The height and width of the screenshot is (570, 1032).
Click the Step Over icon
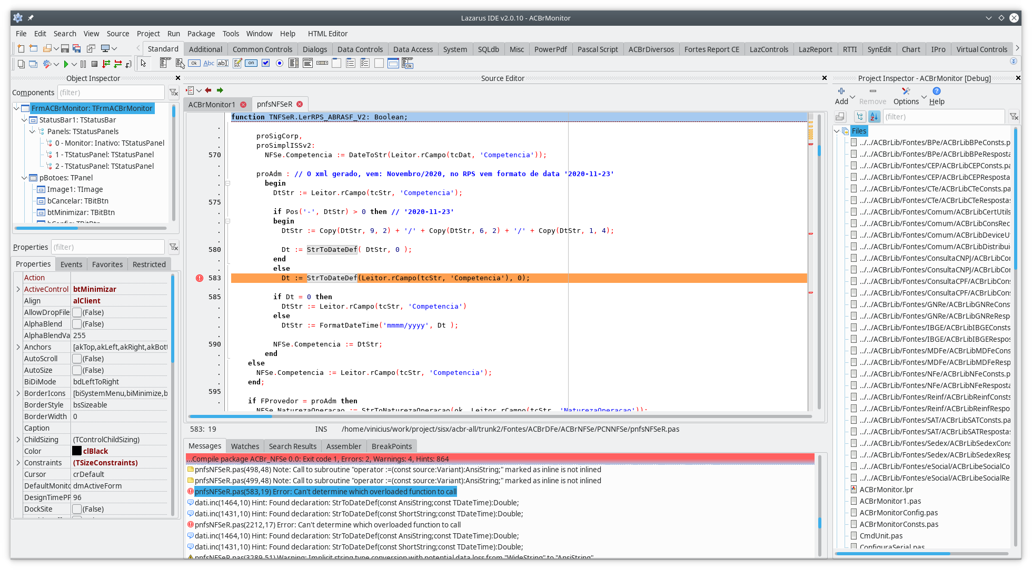[118, 64]
